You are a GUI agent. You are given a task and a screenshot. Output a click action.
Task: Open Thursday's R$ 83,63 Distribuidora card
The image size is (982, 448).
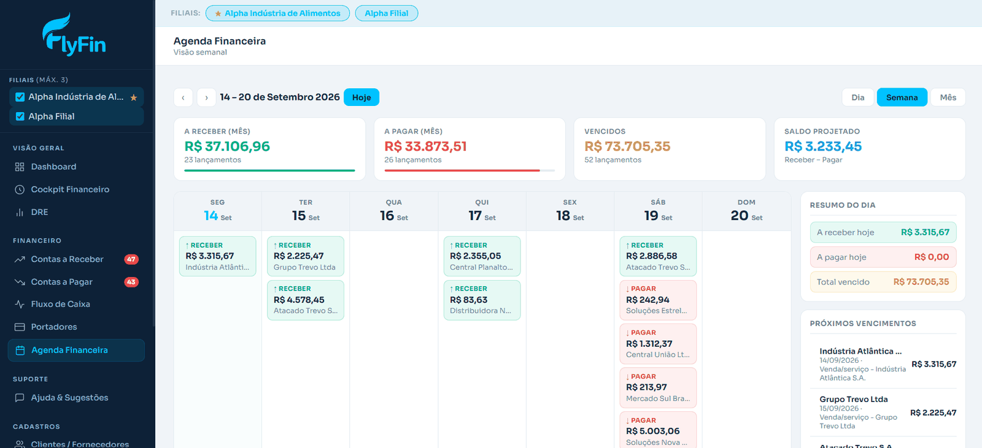pos(482,300)
